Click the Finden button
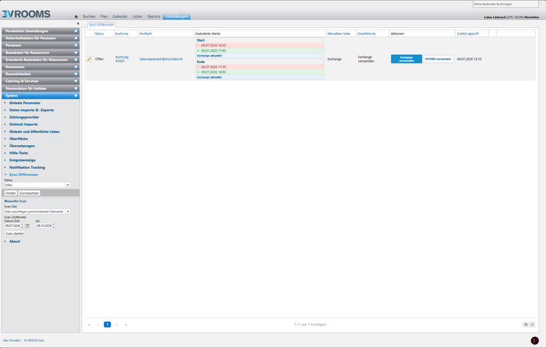Viewport: 546px width, 348px height. pyautogui.click(x=11, y=193)
